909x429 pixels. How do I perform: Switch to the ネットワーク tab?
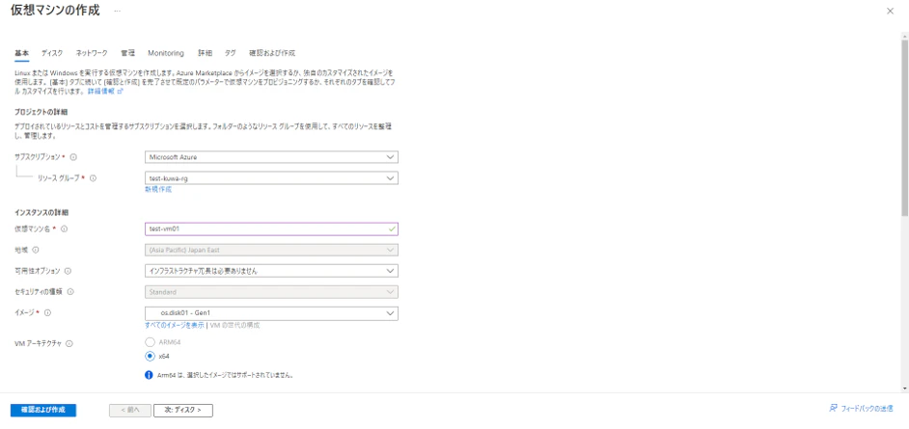click(92, 53)
